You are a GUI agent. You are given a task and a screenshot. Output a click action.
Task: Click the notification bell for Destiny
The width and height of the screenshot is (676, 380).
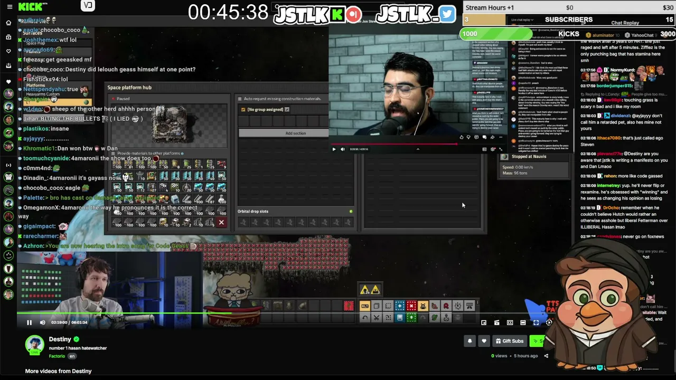coord(470,341)
